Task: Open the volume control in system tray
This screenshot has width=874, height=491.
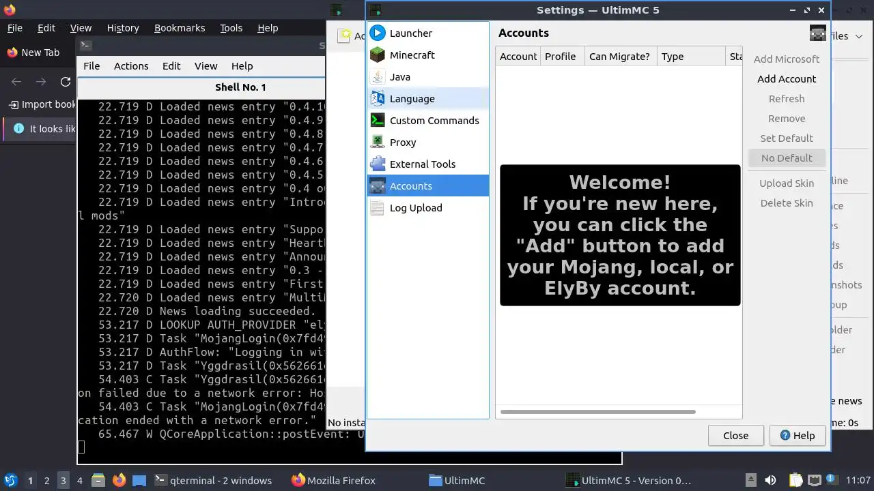Action: point(770,480)
